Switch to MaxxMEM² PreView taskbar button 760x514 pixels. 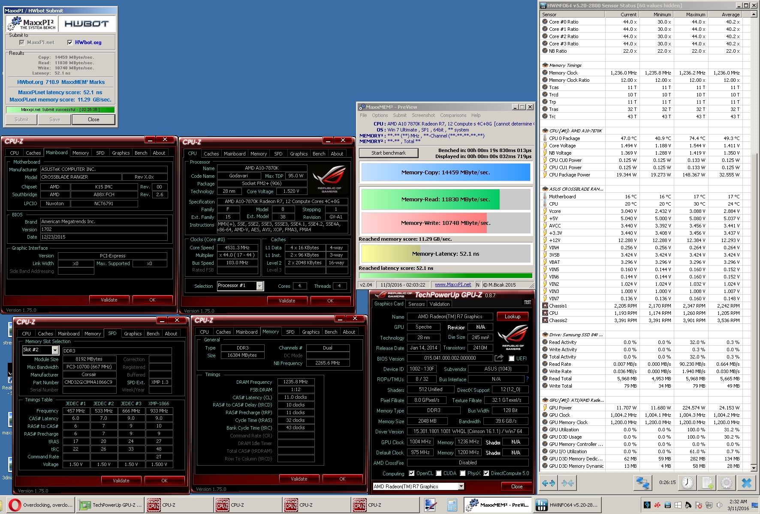(x=498, y=505)
